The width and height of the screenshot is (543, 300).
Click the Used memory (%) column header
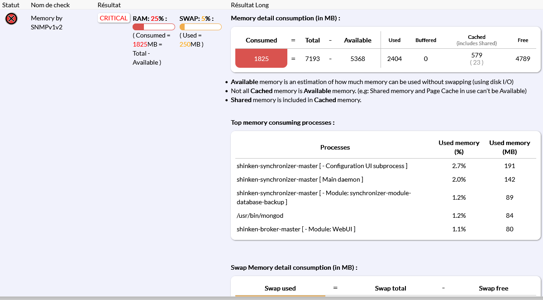pyautogui.click(x=458, y=147)
